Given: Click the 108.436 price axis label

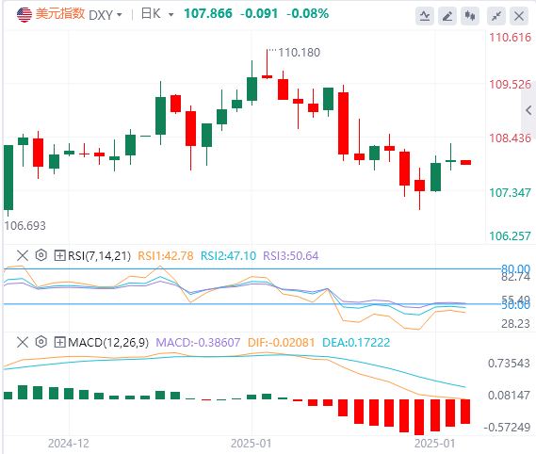Looking at the screenshot, I should tap(510, 138).
